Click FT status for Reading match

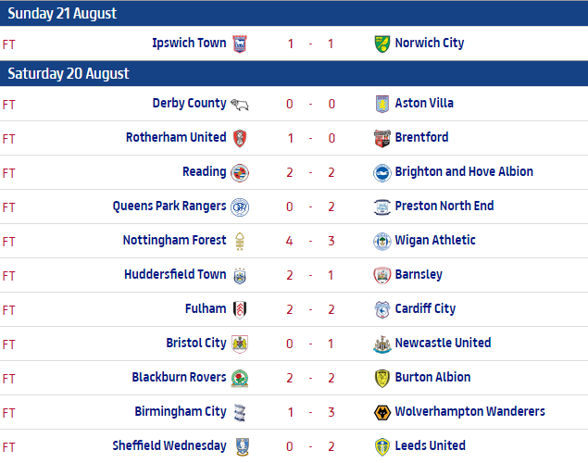(9, 172)
